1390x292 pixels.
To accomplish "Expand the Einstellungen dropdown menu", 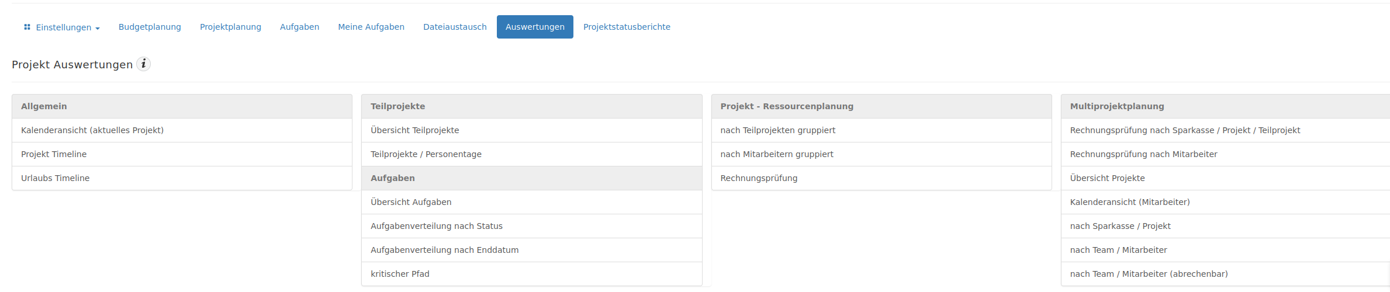I will (61, 27).
